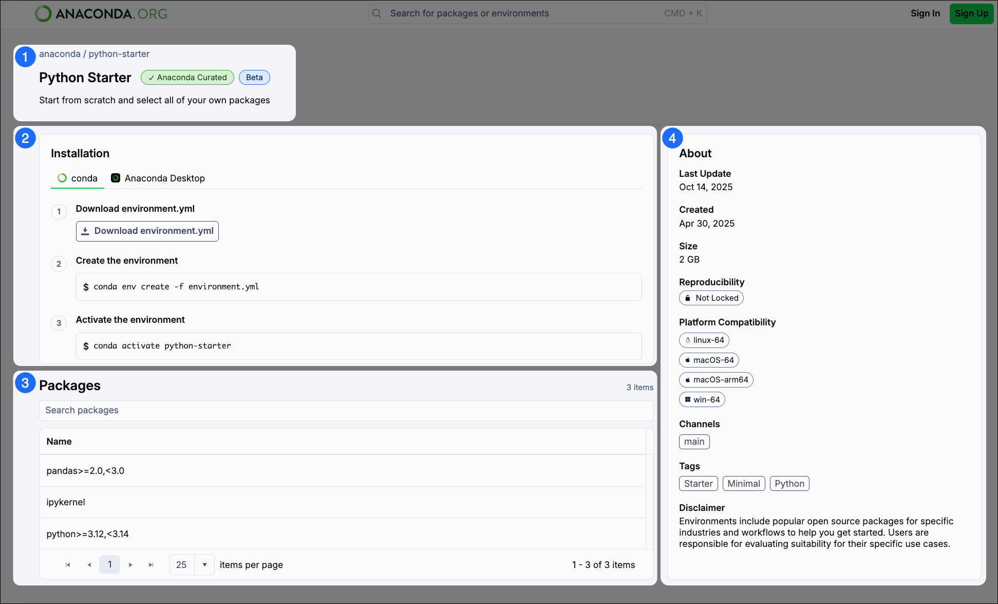This screenshot has width=998, height=604.
Task: Click the '1 - 3 of 3 items' text
Action: pos(604,565)
